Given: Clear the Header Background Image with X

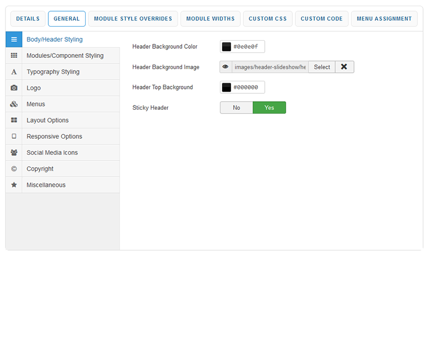Looking at the screenshot, I should coord(344,67).
